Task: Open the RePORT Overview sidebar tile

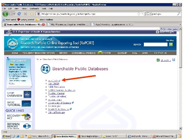Action: click(x=19, y=94)
